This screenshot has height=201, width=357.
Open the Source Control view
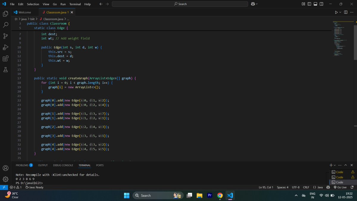(x=5, y=36)
